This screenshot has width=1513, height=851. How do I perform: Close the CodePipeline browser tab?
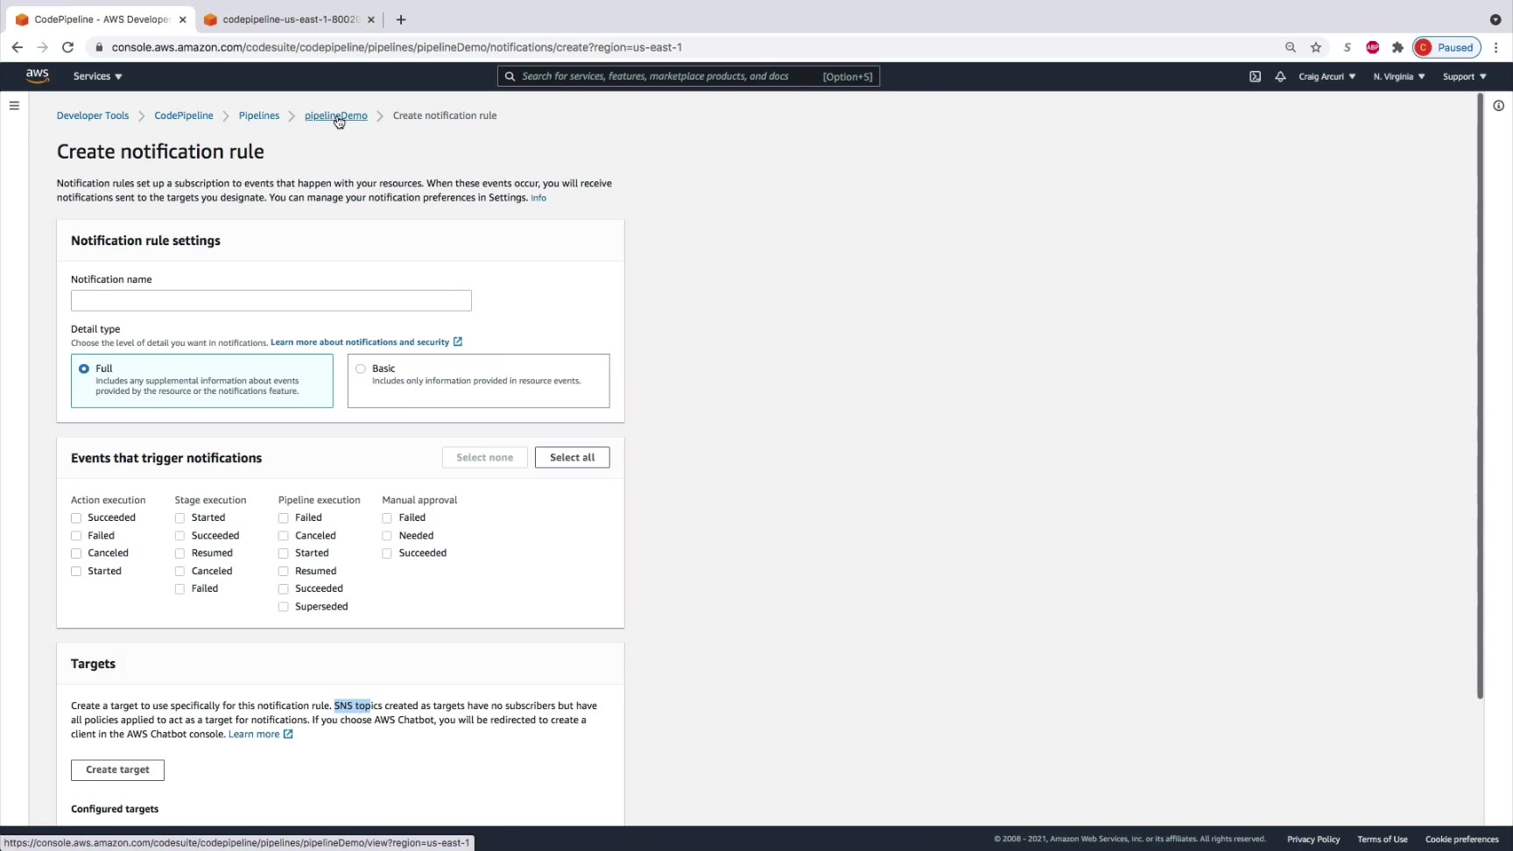pos(183,19)
